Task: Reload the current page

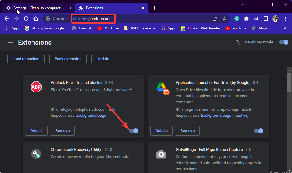Action: click(26, 19)
